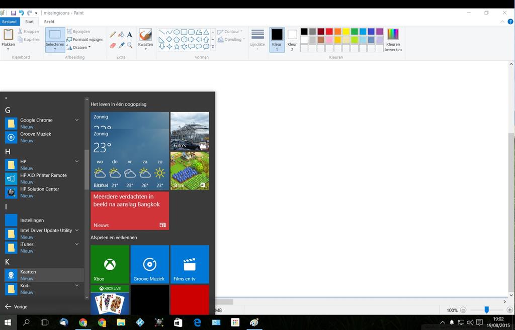Screen dimensions: 515x330
Task: Pick the Oval shape from Vormen
Action: pos(177,32)
